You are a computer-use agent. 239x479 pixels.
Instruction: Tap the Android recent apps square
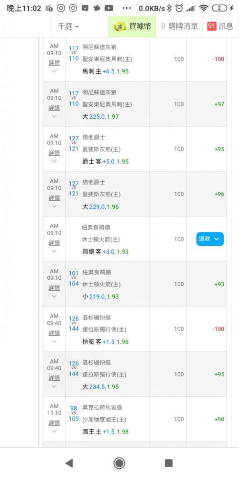[169, 463]
